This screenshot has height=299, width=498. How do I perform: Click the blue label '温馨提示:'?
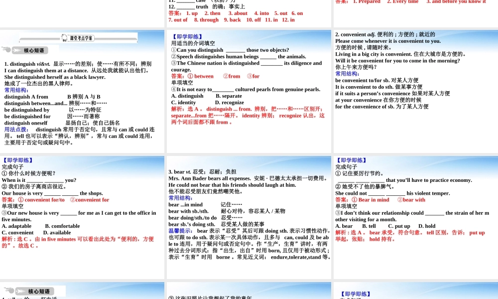click(181, 231)
